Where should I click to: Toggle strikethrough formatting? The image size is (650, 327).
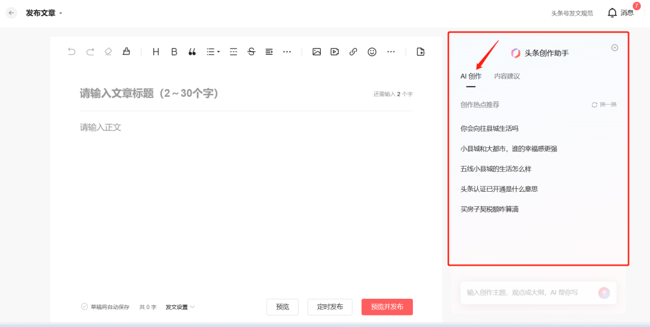click(x=251, y=52)
